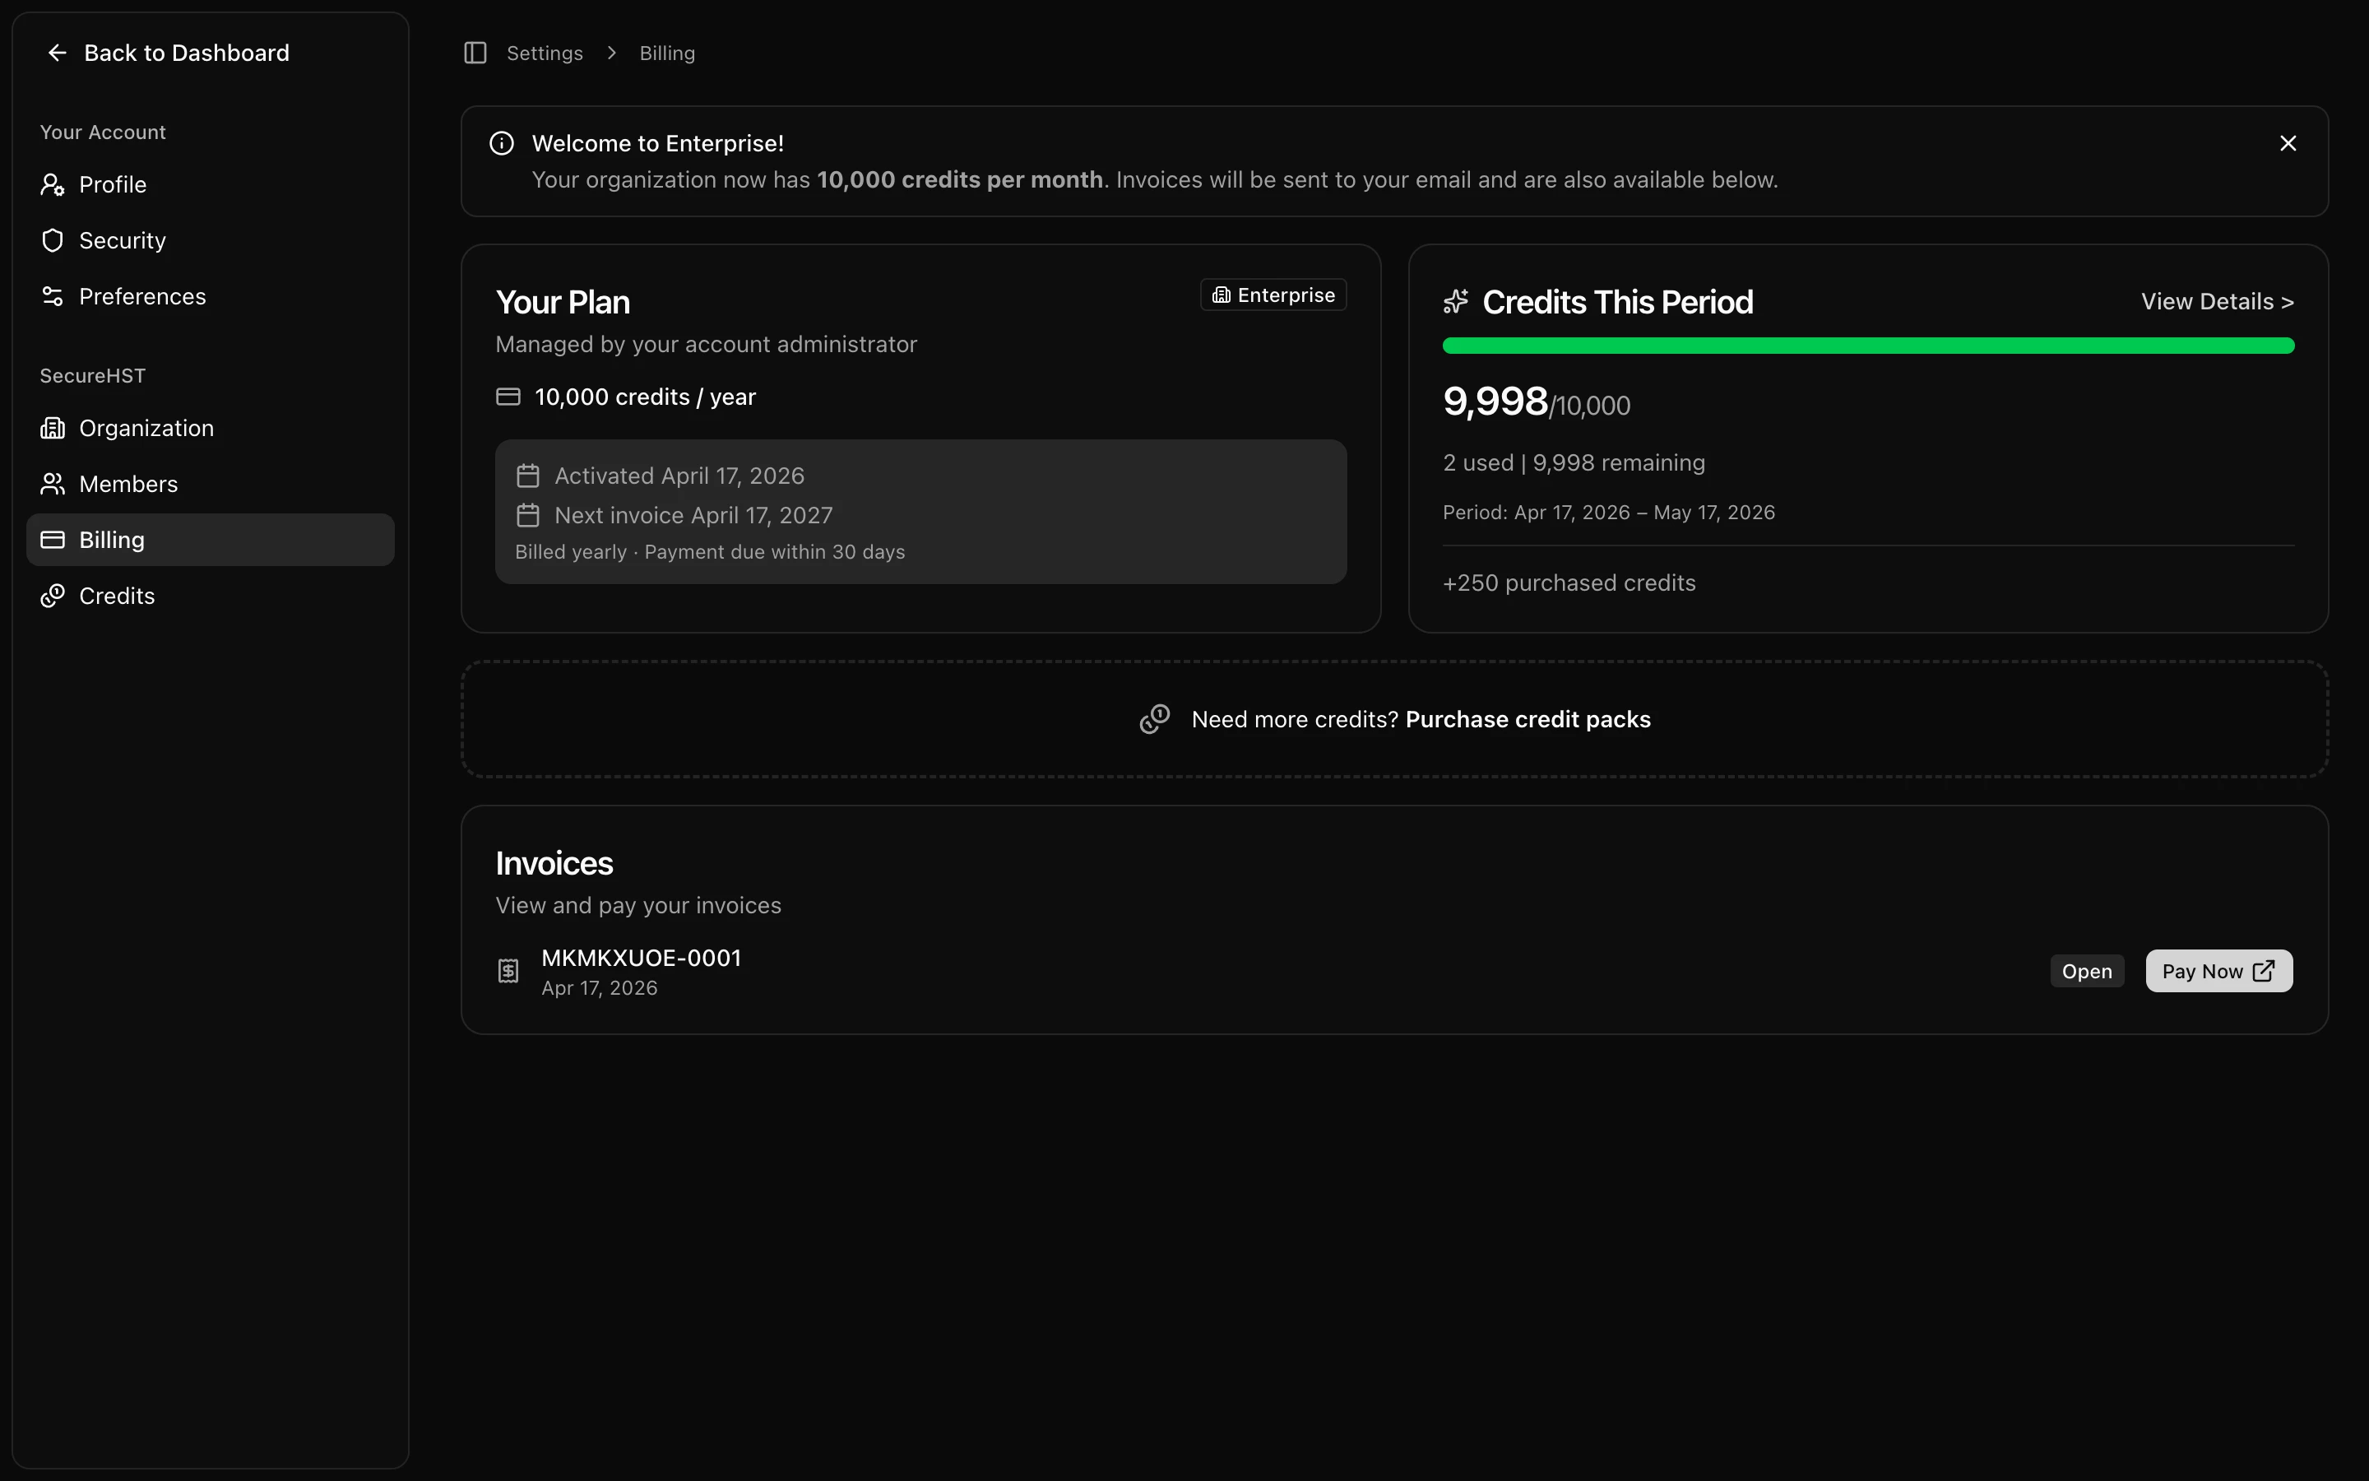Open Preferences via its sliders icon

tap(53, 296)
